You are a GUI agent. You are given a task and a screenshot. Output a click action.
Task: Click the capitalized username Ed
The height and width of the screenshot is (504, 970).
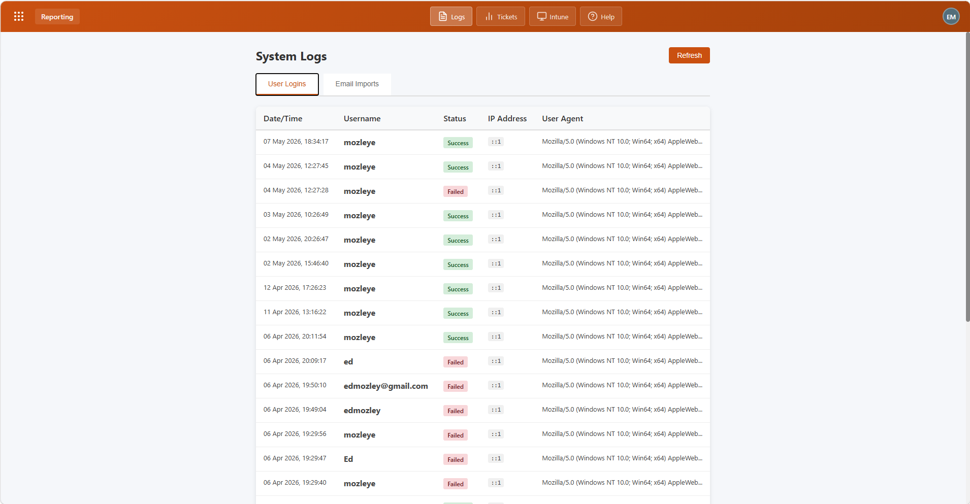(x=348, y=459)
